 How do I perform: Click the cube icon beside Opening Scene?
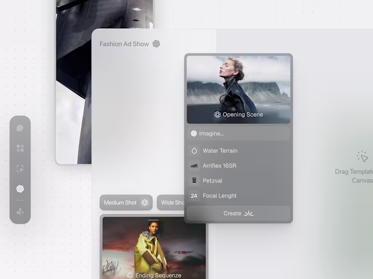click(217, 114)
